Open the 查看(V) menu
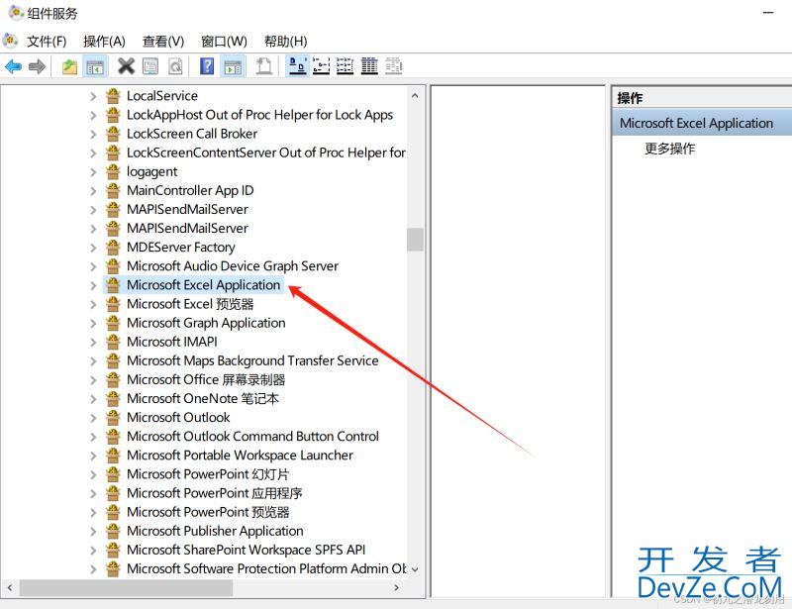 coord(163,41)
